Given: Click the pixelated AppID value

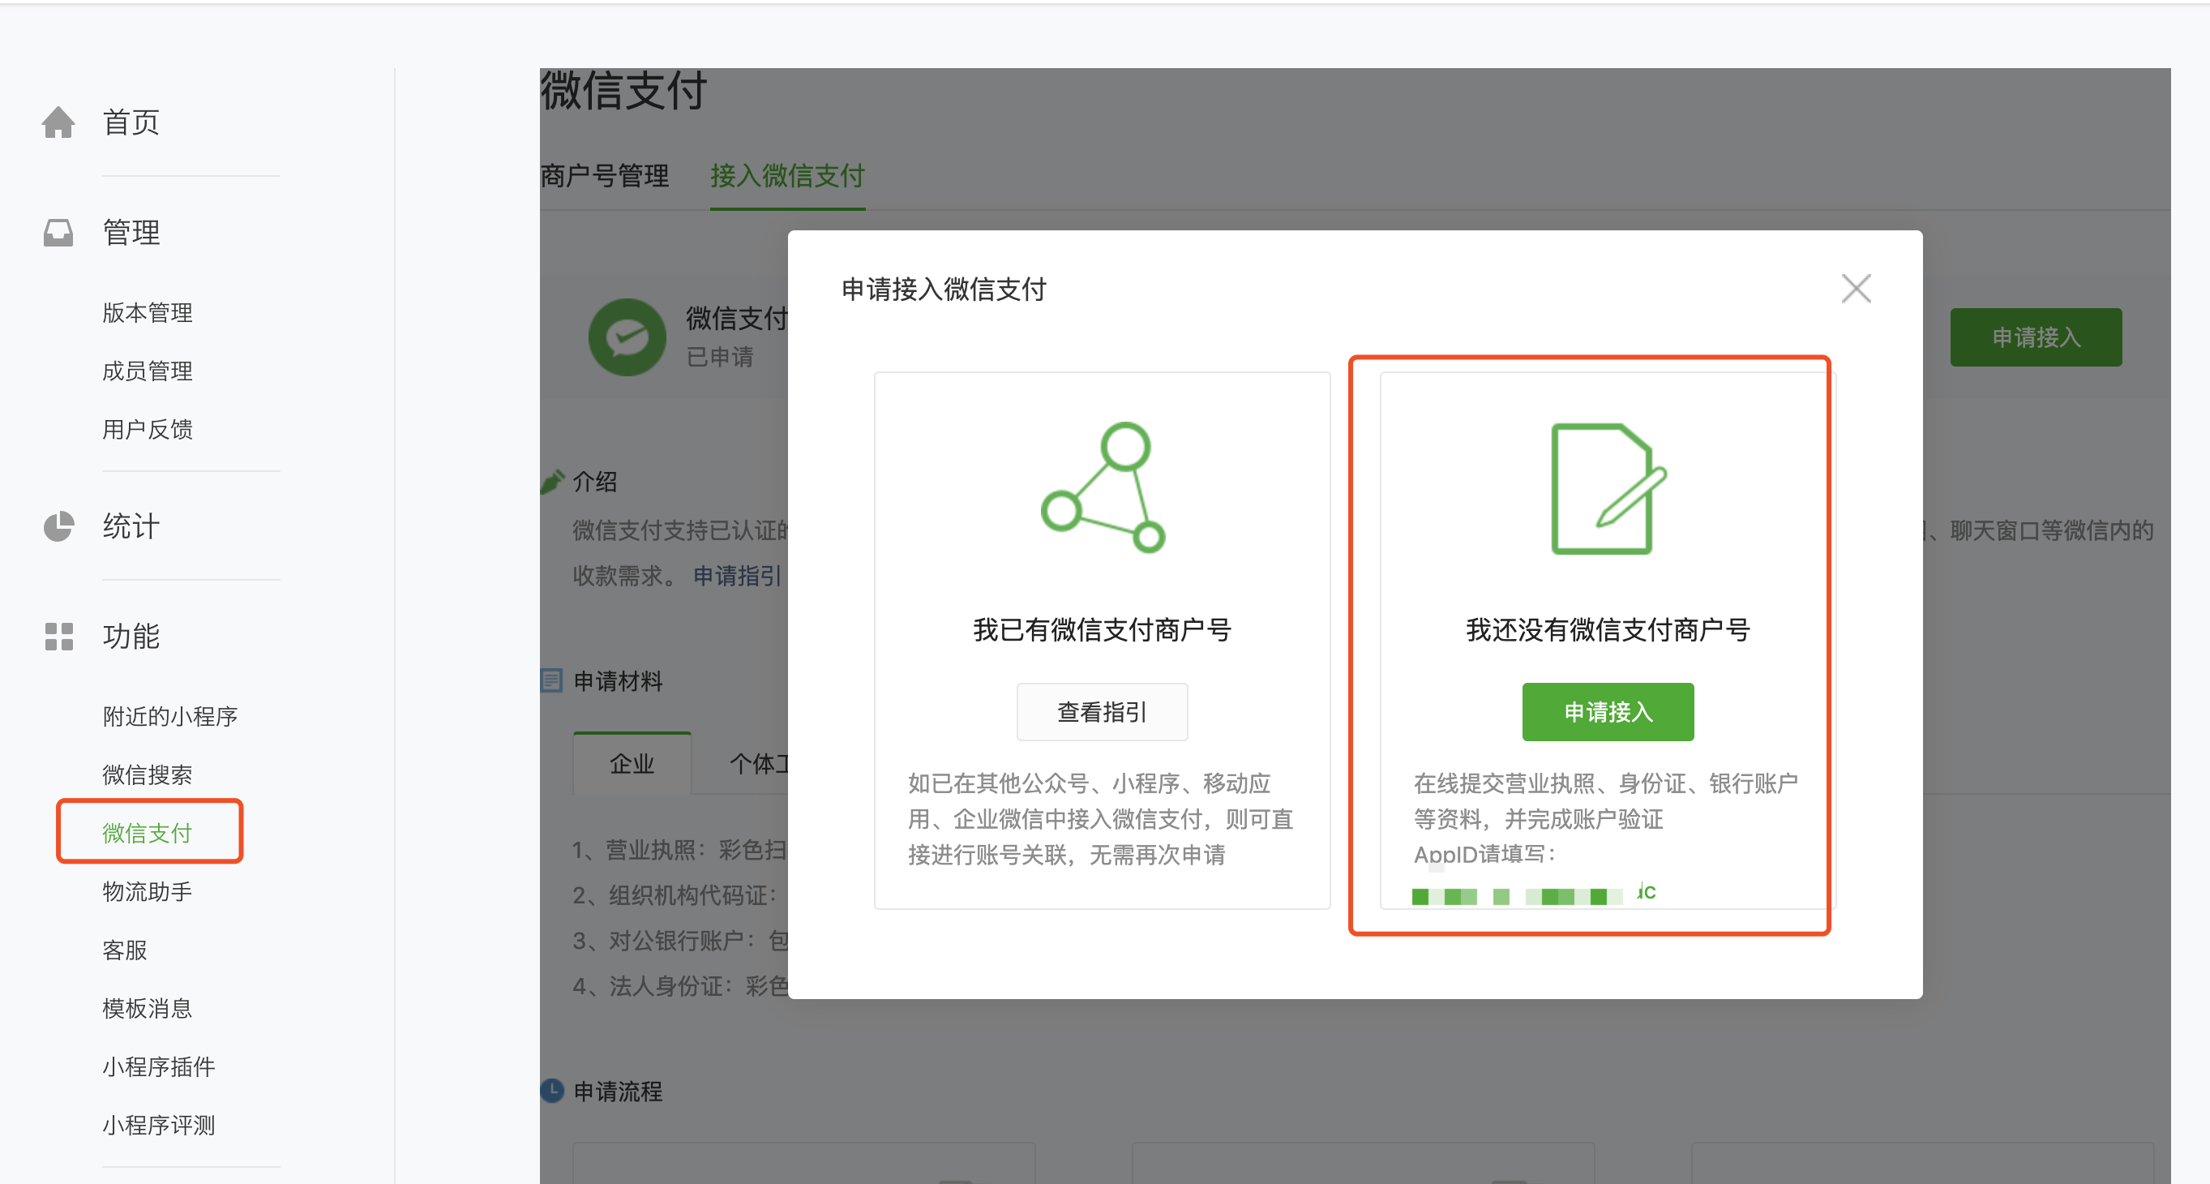Looking at the screenshot, I should point(1534,894).
